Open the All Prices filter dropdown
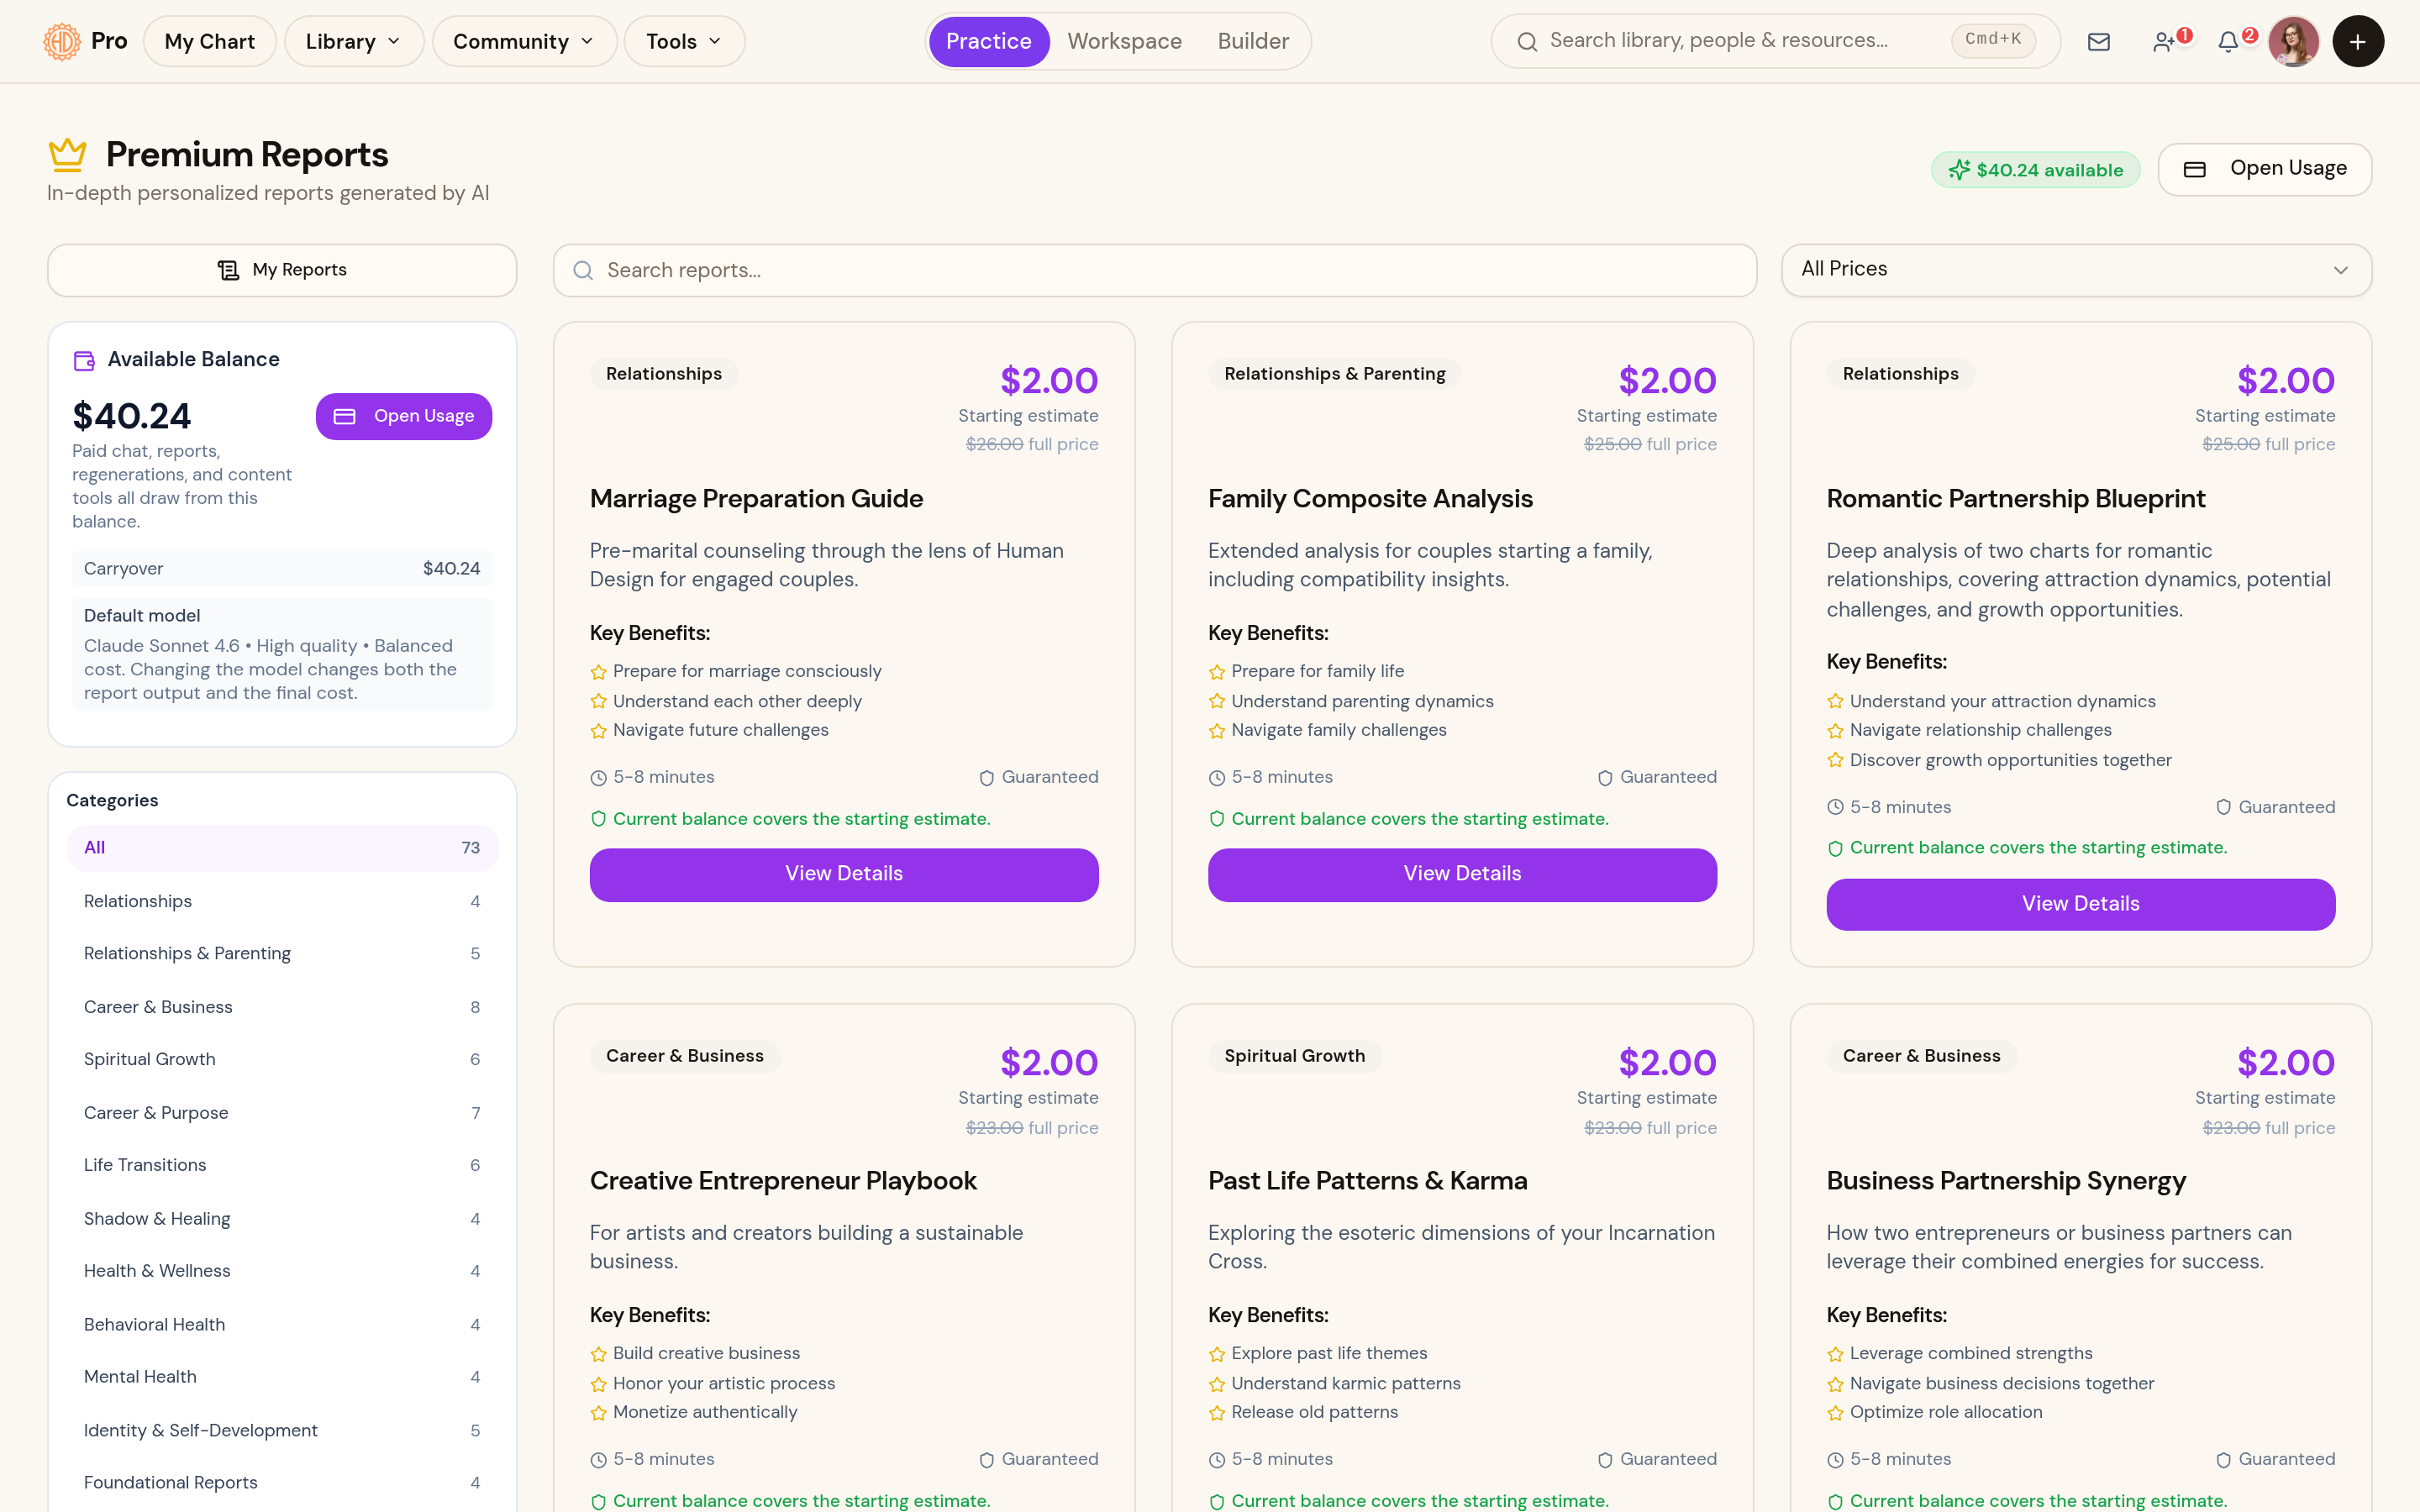Viewport: 2420px width, 1512px height. coord(2076,270)
